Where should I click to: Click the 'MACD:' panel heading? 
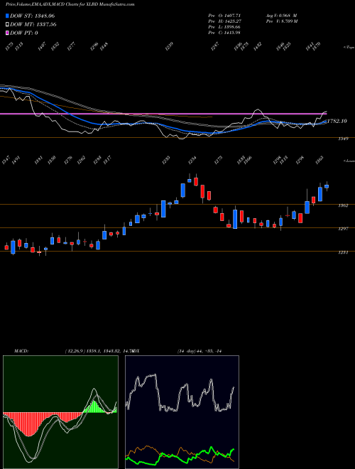21,351
